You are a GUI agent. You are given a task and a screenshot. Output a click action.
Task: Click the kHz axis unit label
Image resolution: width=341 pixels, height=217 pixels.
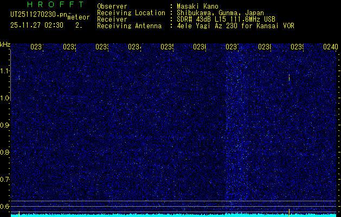pos(5,45)
